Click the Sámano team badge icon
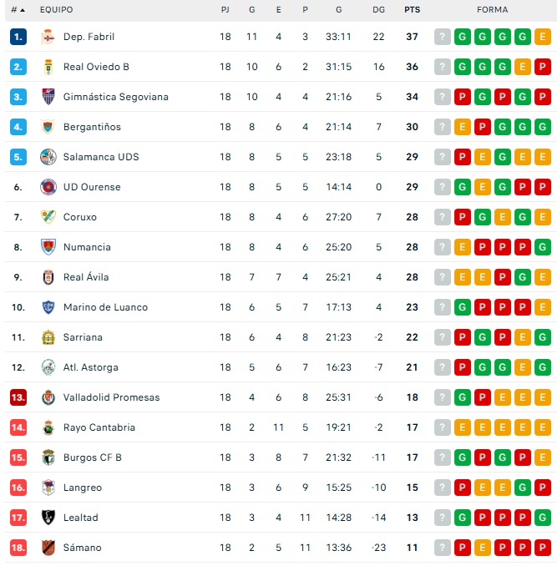This screenshot has width=557, height=566. click(48, 548)
